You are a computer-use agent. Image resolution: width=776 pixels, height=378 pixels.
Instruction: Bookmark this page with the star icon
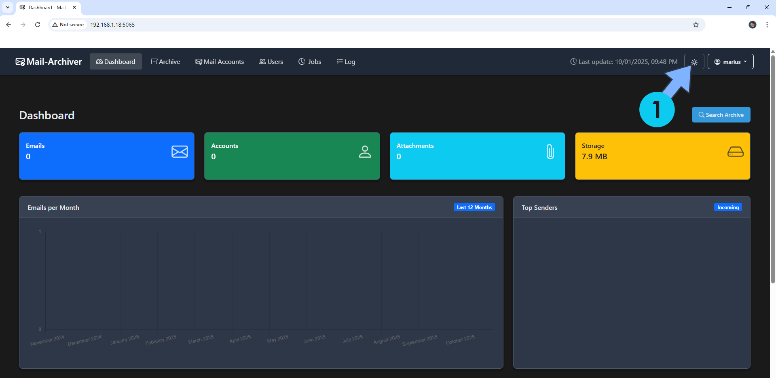click(696, 25)
